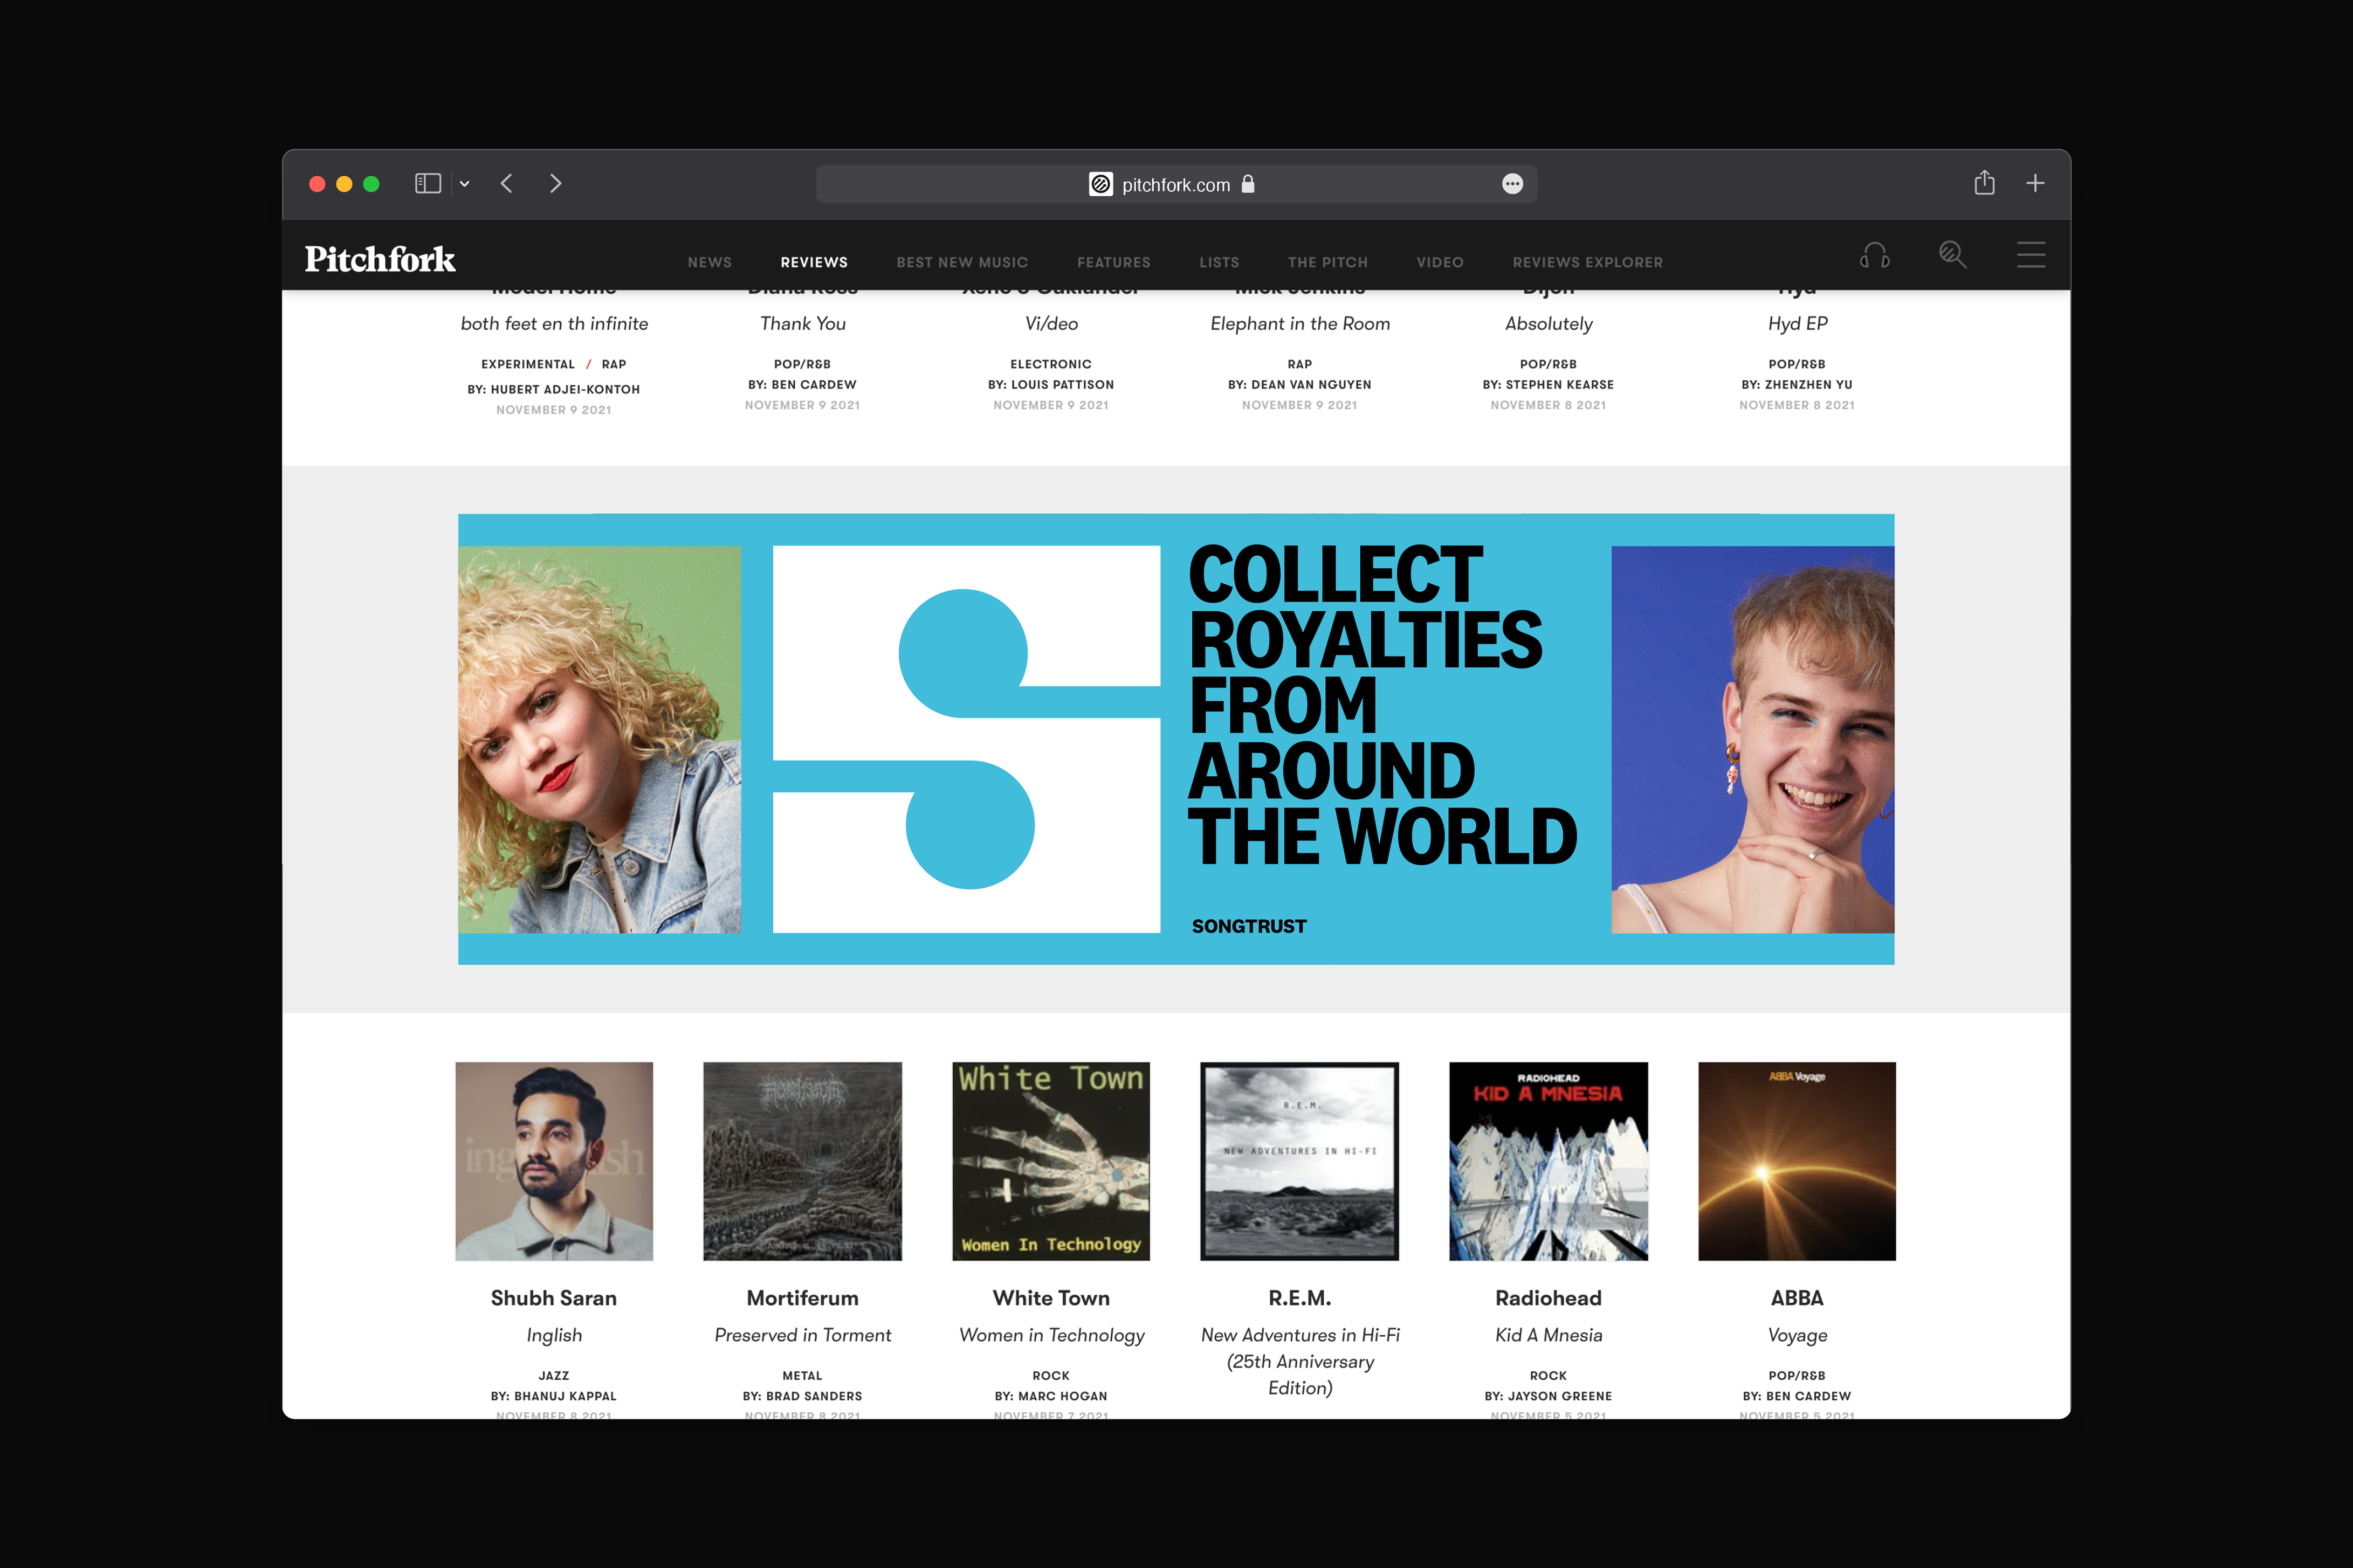Click the address bar to edit the URL
This screenshot has width=2353, height=1568.
pos(1176,184)
